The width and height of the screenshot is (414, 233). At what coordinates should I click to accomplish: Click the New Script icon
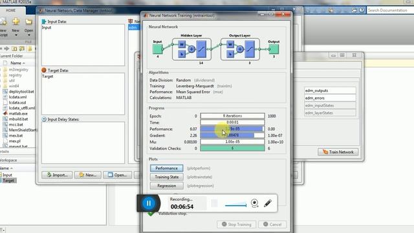coord(3,21)
